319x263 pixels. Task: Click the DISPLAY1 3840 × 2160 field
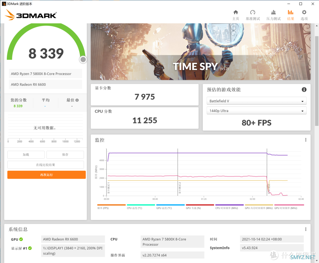(x=73, y=251)
